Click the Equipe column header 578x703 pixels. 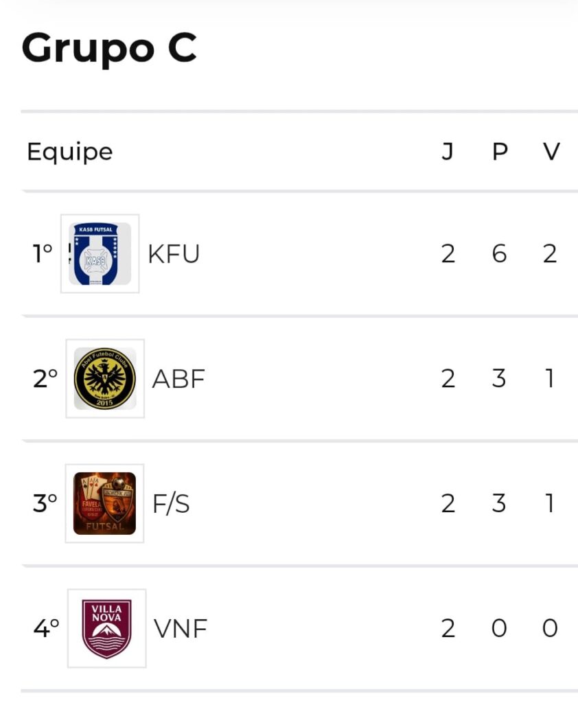coord(69,152)
